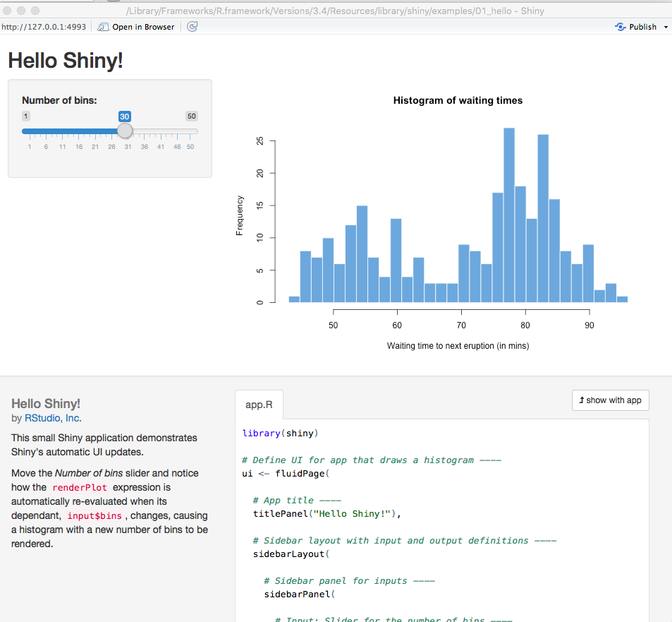
Task: Click the Open in Browser button
Action: click(x=136, y=27)
